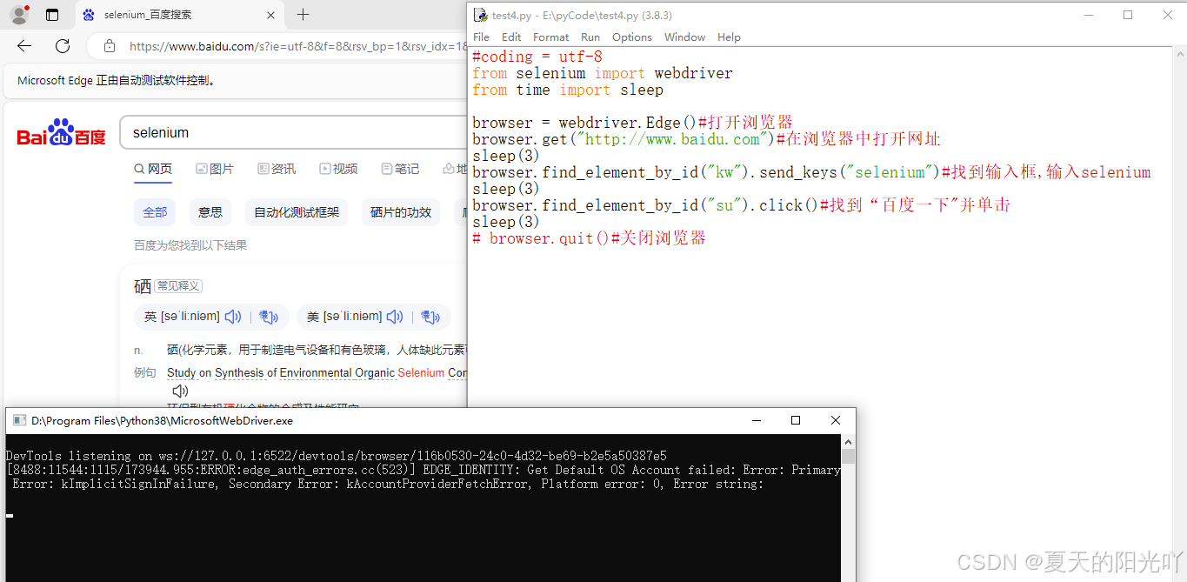The width and height of the screenshot is (1187, 582).
Task: Play British pronunciation speaker icon
Action: tap(233, 317)
